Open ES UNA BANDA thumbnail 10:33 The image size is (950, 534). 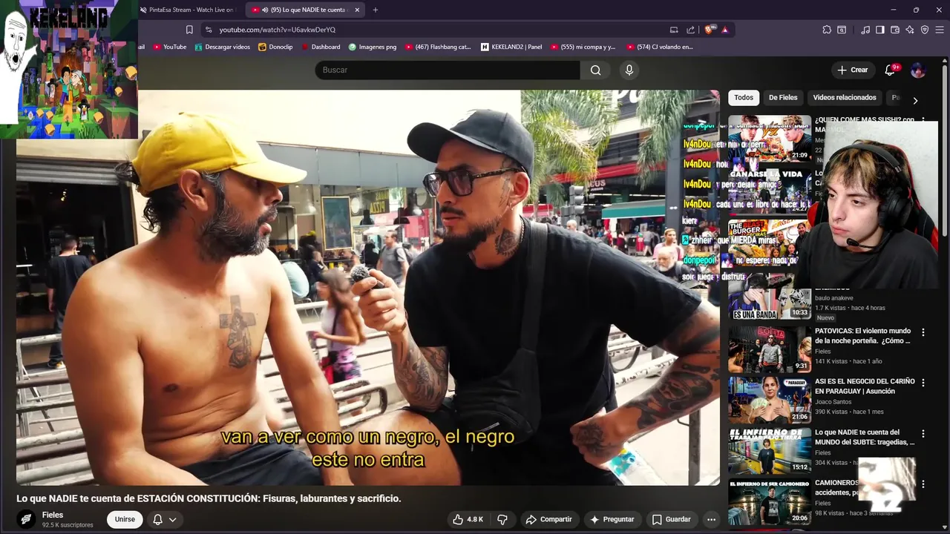pyautogui.click(x=770, y=296)
